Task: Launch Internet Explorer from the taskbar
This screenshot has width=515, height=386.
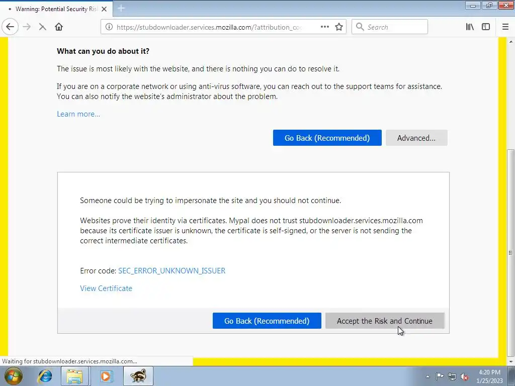Action: [45, 376]
